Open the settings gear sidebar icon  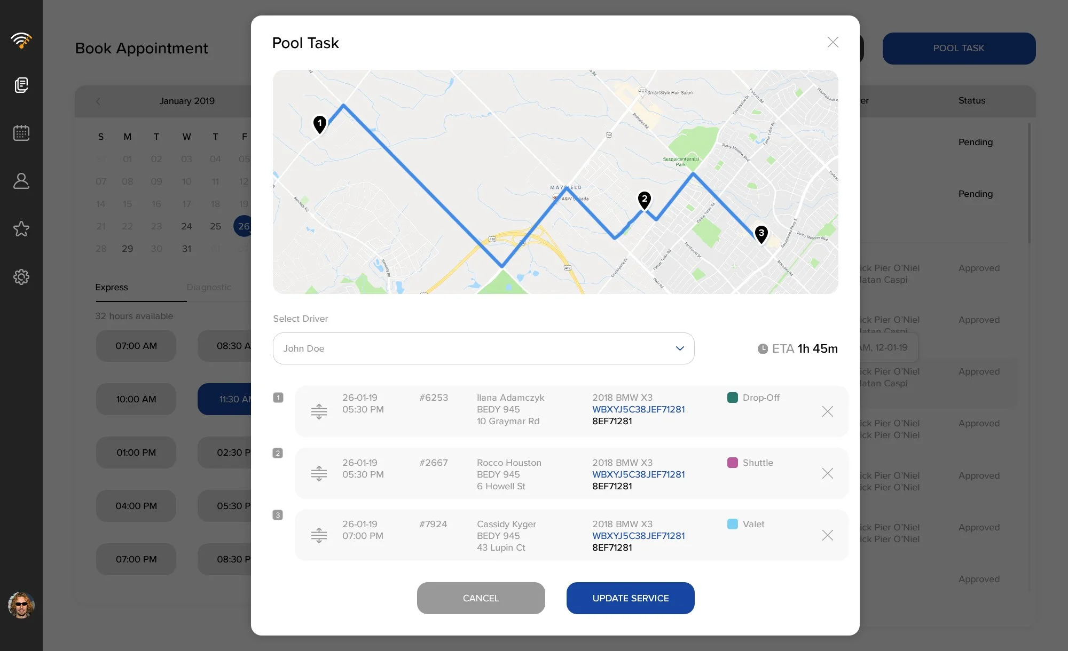21,277
